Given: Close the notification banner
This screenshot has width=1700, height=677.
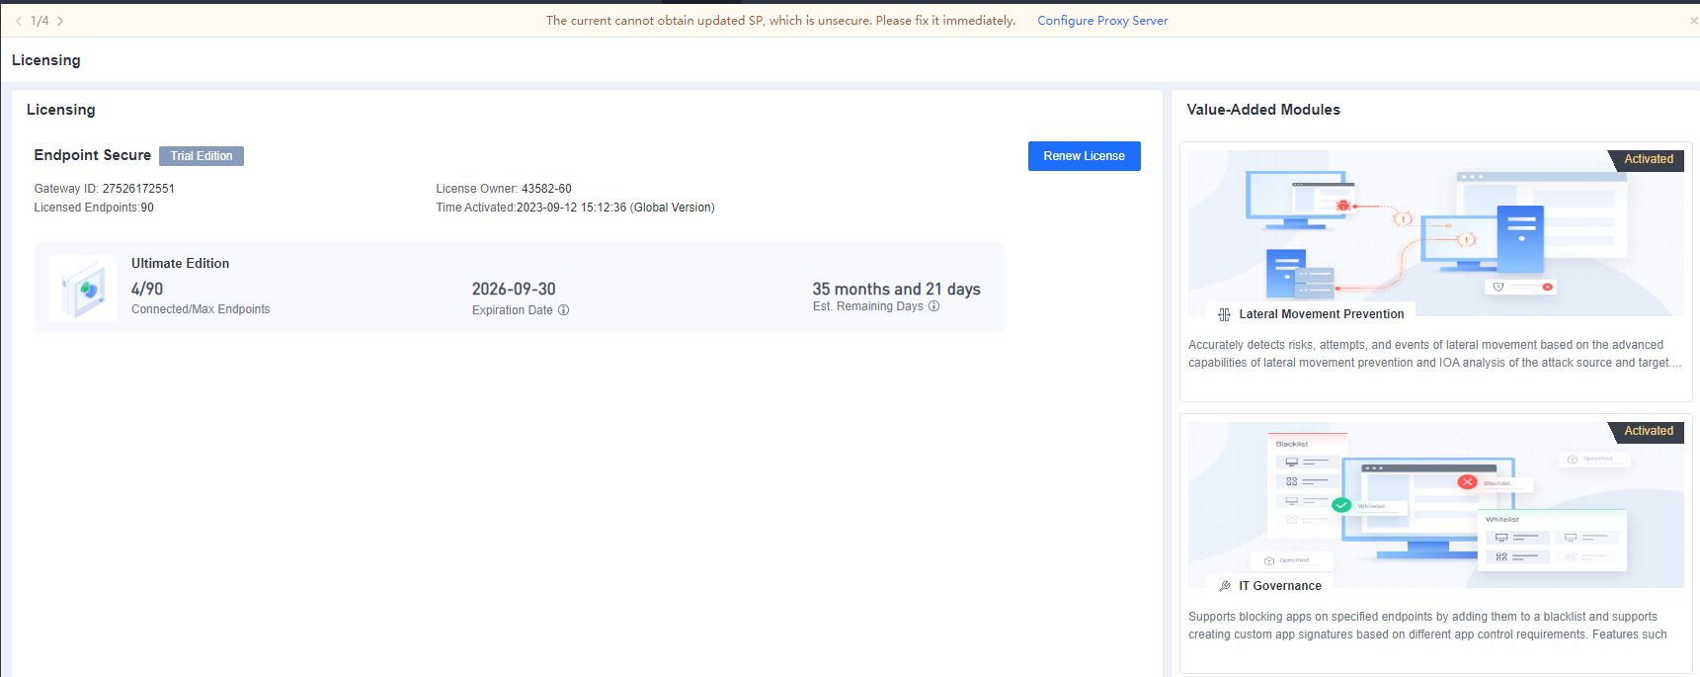Looking at the screenshot, I should [x=1693, y=21].
